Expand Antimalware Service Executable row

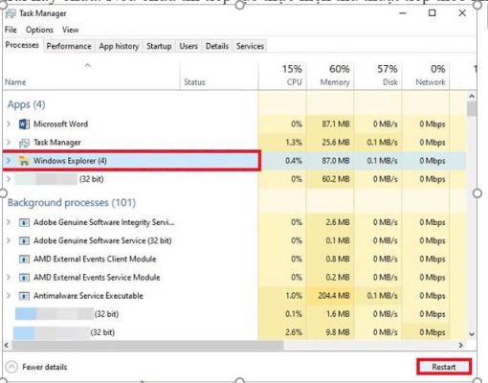pos(9,296)
